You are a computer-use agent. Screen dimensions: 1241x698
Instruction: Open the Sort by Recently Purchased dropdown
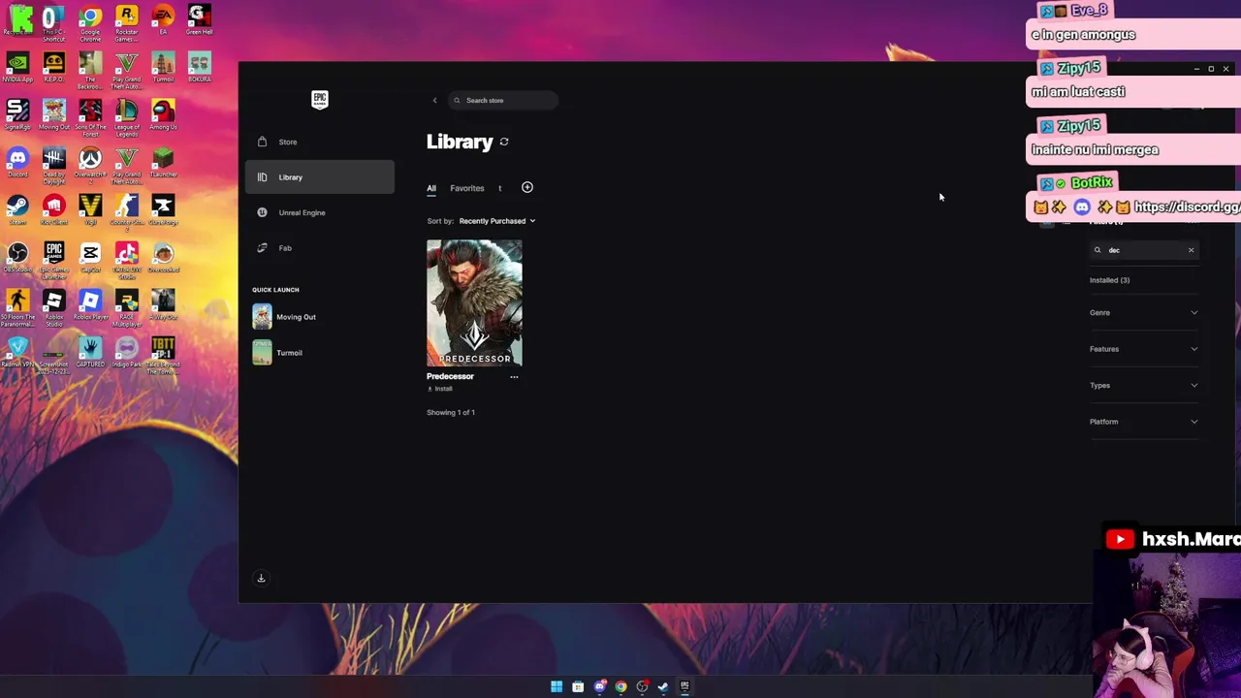(496, 221)
